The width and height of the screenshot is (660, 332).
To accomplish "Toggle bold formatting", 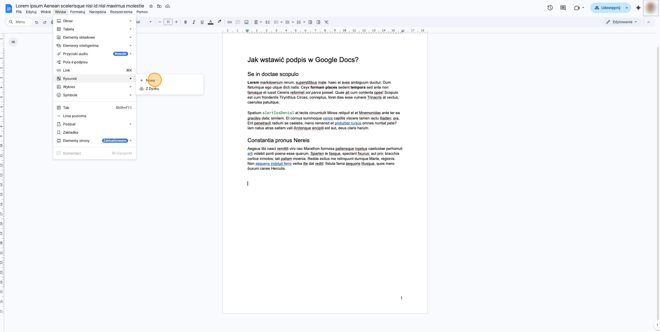I will point(185,22).
